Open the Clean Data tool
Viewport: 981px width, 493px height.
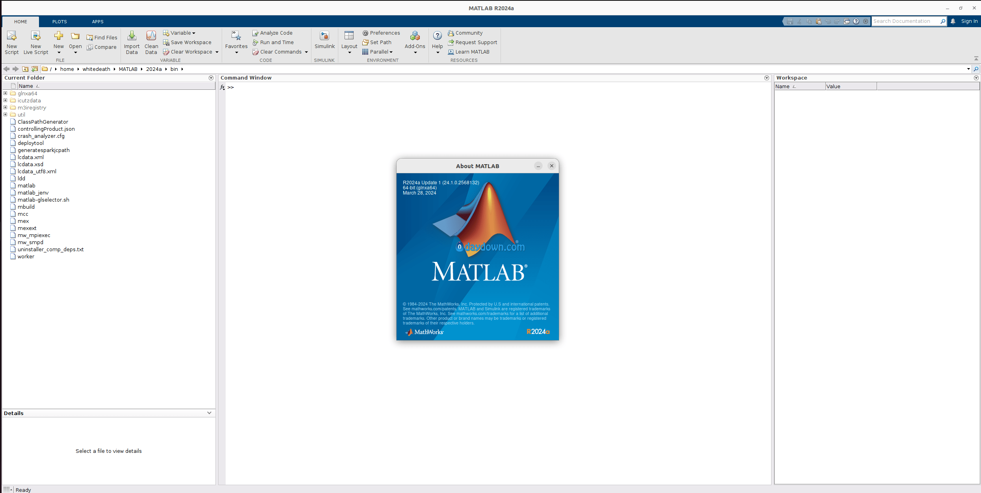point(151,43)
